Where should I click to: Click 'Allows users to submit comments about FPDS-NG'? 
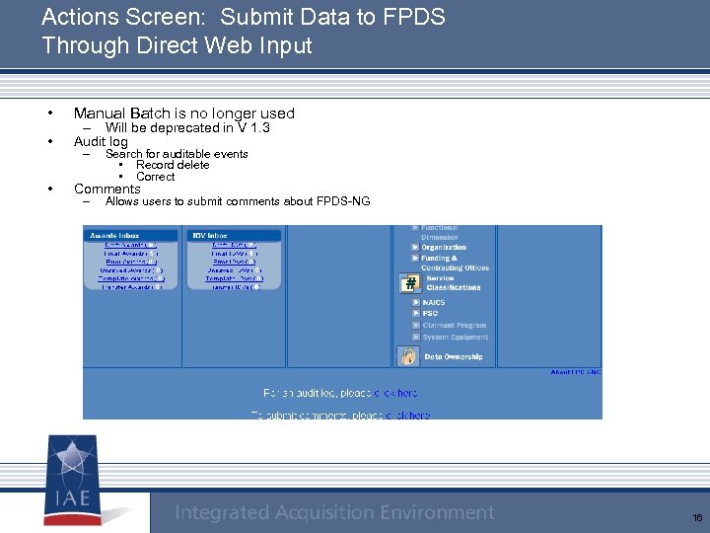238,201
